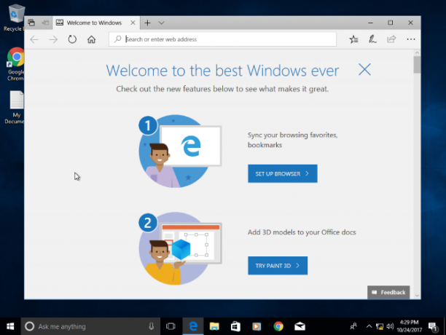This screenshot has width=446, height=335.
Task: Click 'Welcome to the best Windows ever' heading
Action: [x=222, y=71]
